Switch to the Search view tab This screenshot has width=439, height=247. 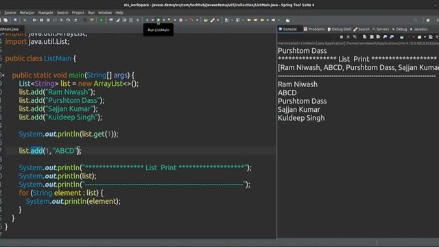point(361,29)
